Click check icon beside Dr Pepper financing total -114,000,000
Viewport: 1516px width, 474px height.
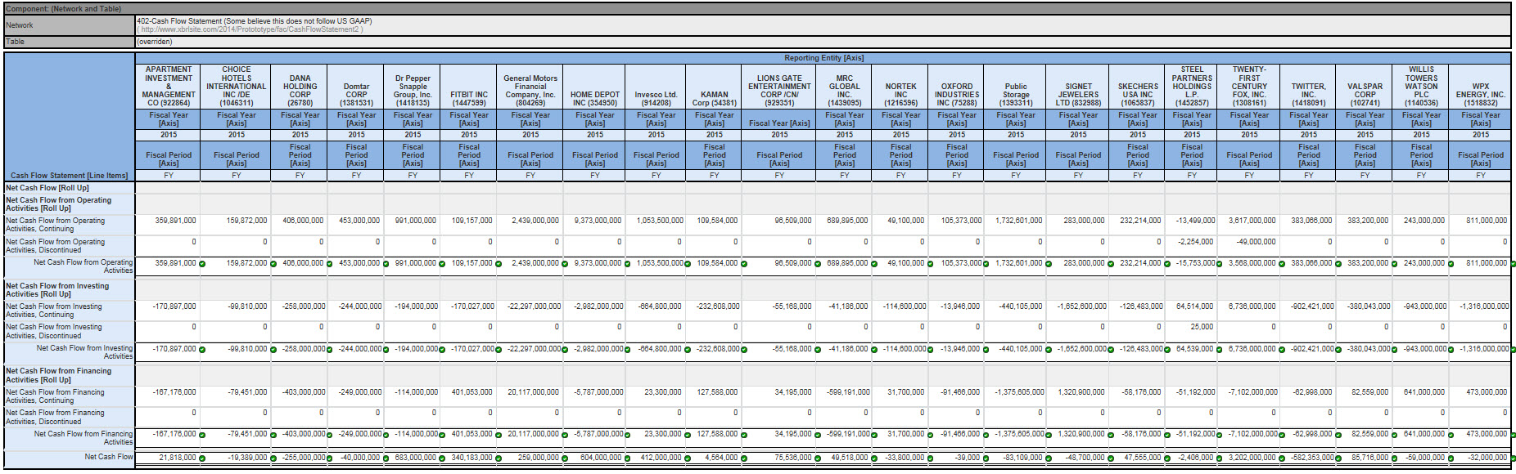point(442,435)
